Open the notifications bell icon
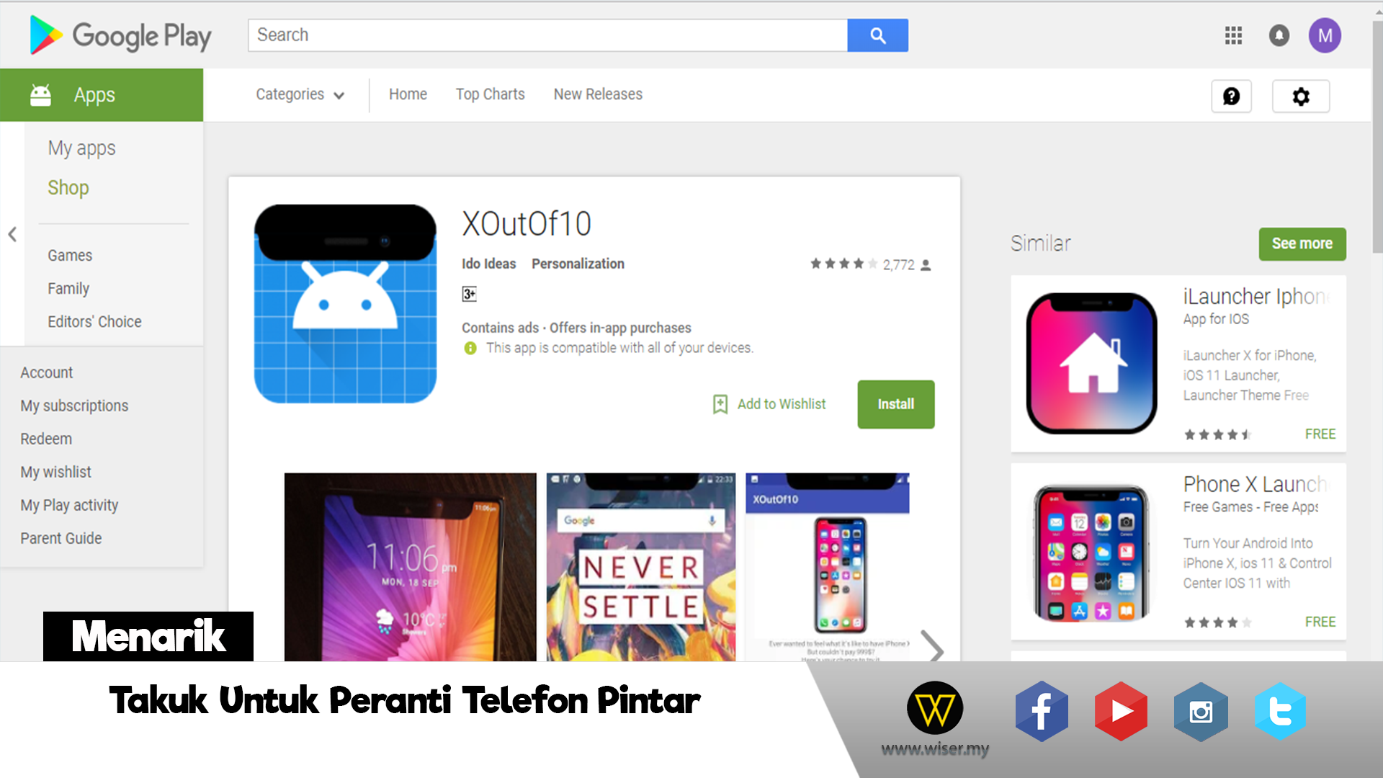 pos(1279,35)
